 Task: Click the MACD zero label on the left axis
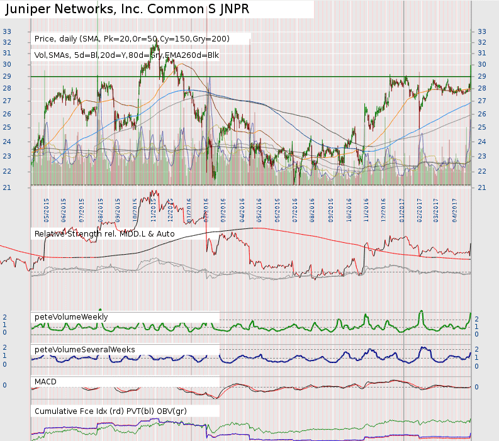[x=5, y=385]
